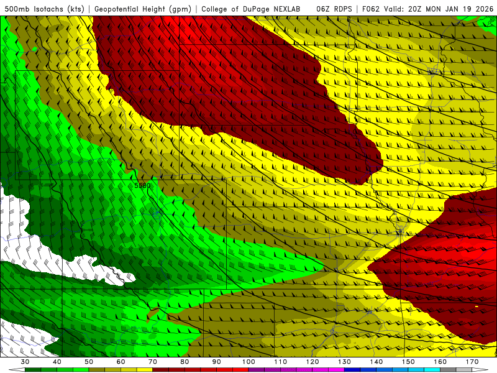Click the 'College of DuPage NEXLAB' label
The image size is (497, 373).
pos(251,9)
